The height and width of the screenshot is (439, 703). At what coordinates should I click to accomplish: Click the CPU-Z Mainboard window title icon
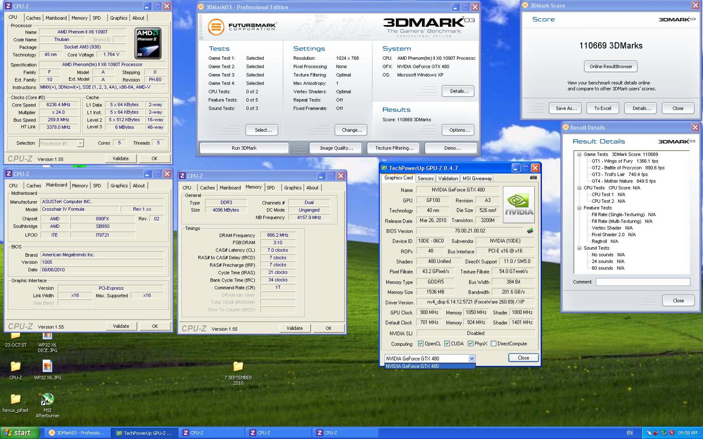tap(8, 174)
